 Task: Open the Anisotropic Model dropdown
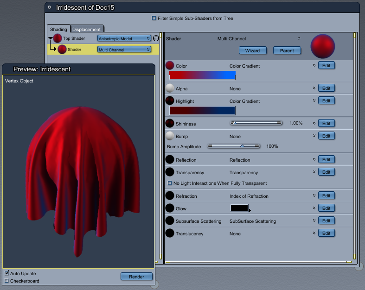pyautogui.click(x=124, y=38)
